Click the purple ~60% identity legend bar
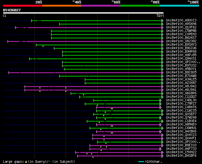202x164 pixels. click(x=101, y=6)
